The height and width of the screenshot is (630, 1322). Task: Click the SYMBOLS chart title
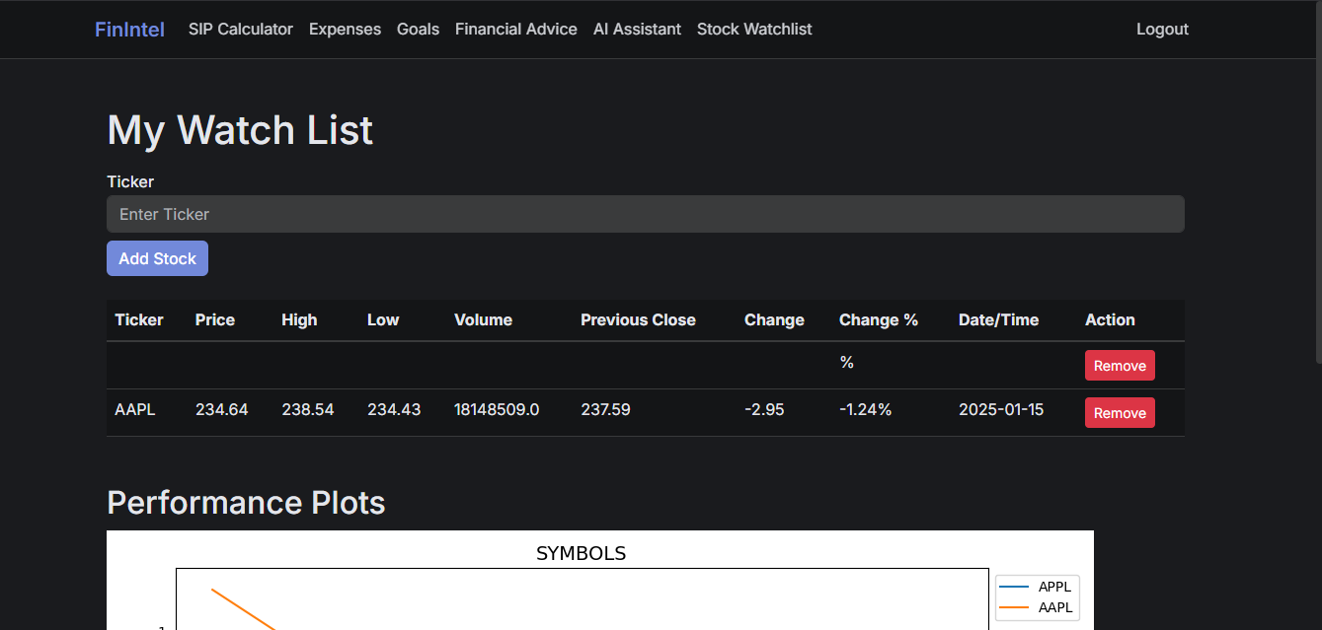coord(581,554)
